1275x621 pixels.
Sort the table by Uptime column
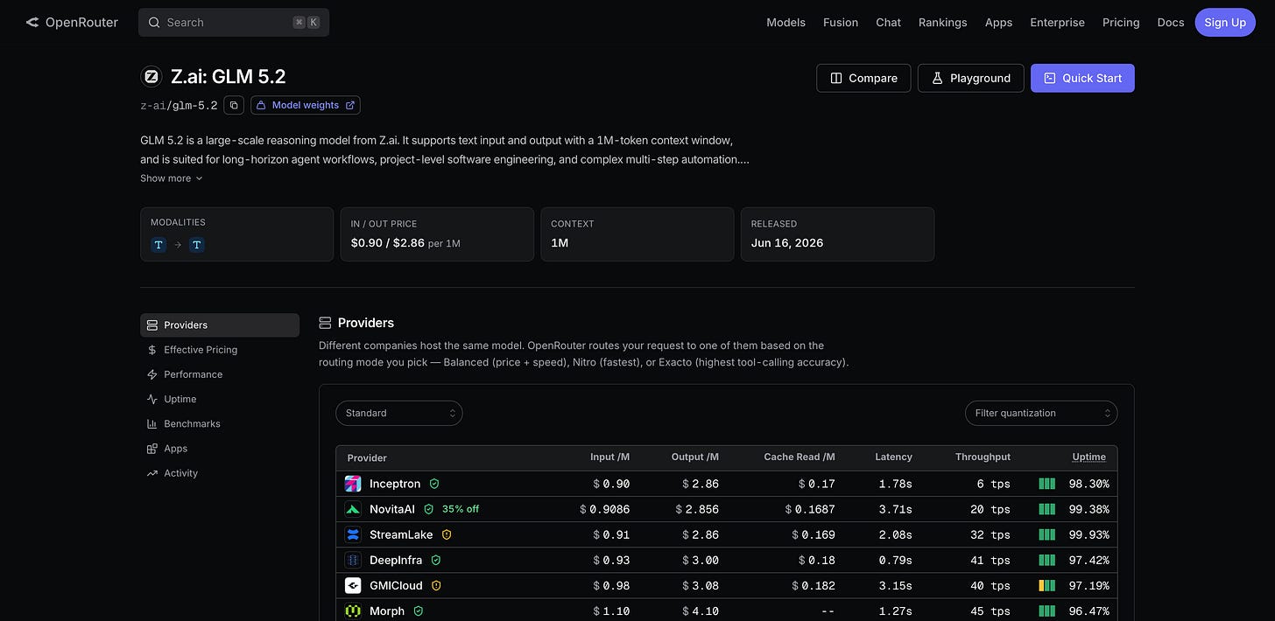(1088, 457)
